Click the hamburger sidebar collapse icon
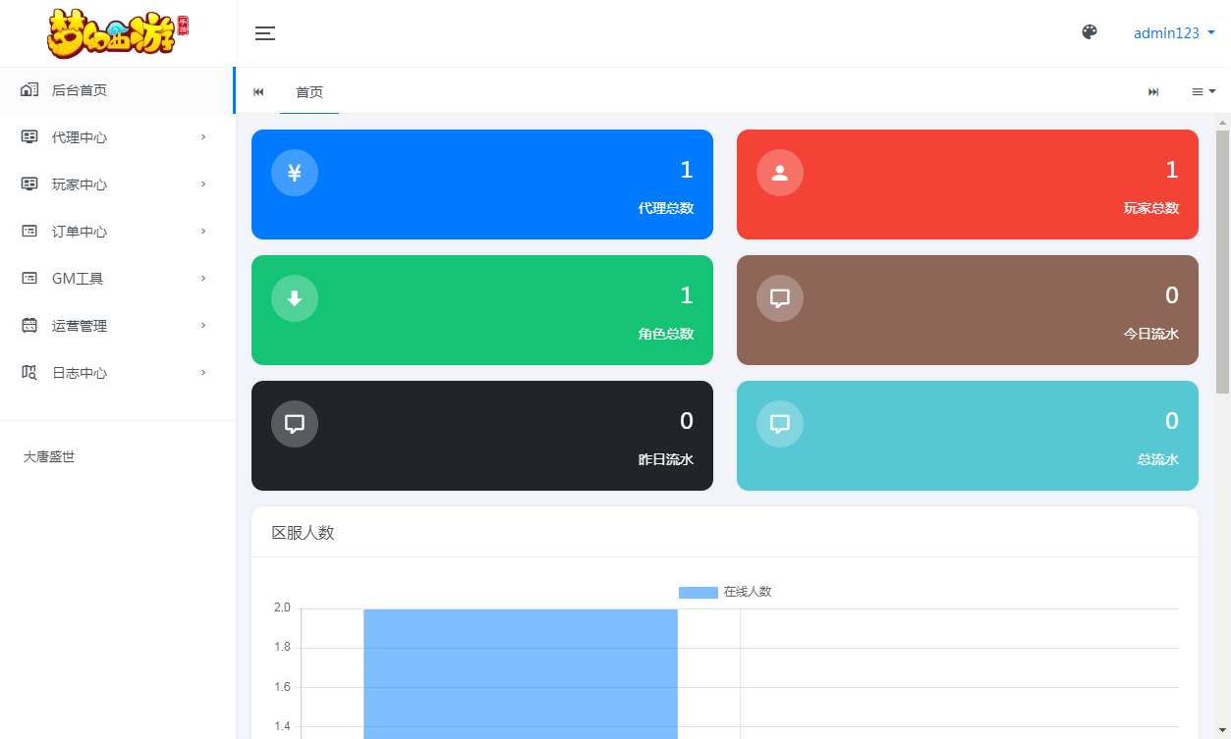Viewport: 1231px width, 739px height. pyautogui.click(x=264, y=33)
